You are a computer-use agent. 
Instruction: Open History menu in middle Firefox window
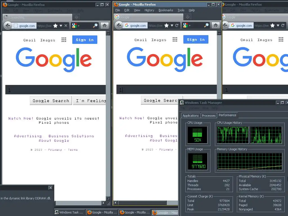(x=149, y=10)
